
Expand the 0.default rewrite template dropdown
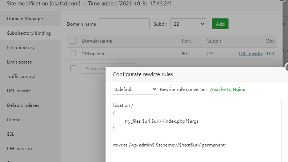point(134,89)
